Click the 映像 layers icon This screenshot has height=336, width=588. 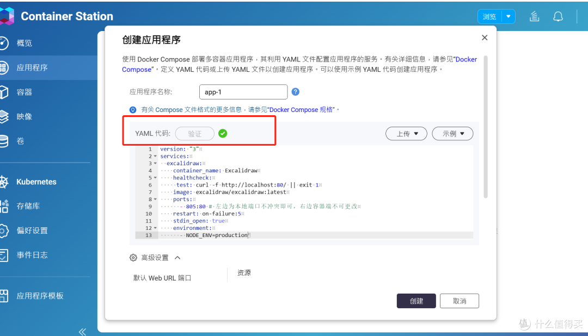coord(3,116)
